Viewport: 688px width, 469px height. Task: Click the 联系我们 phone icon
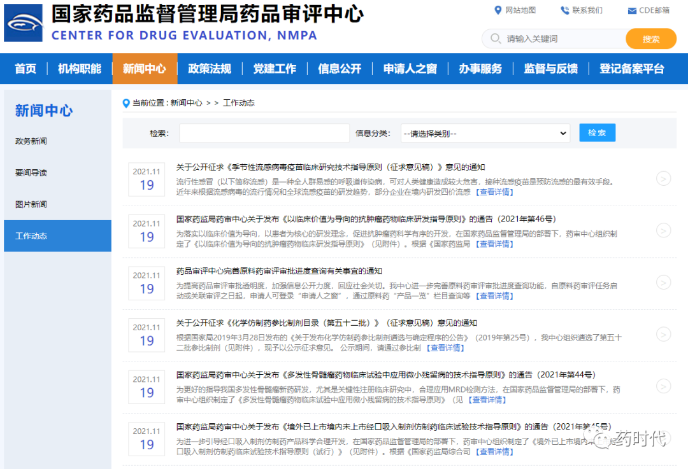(564, 10)
